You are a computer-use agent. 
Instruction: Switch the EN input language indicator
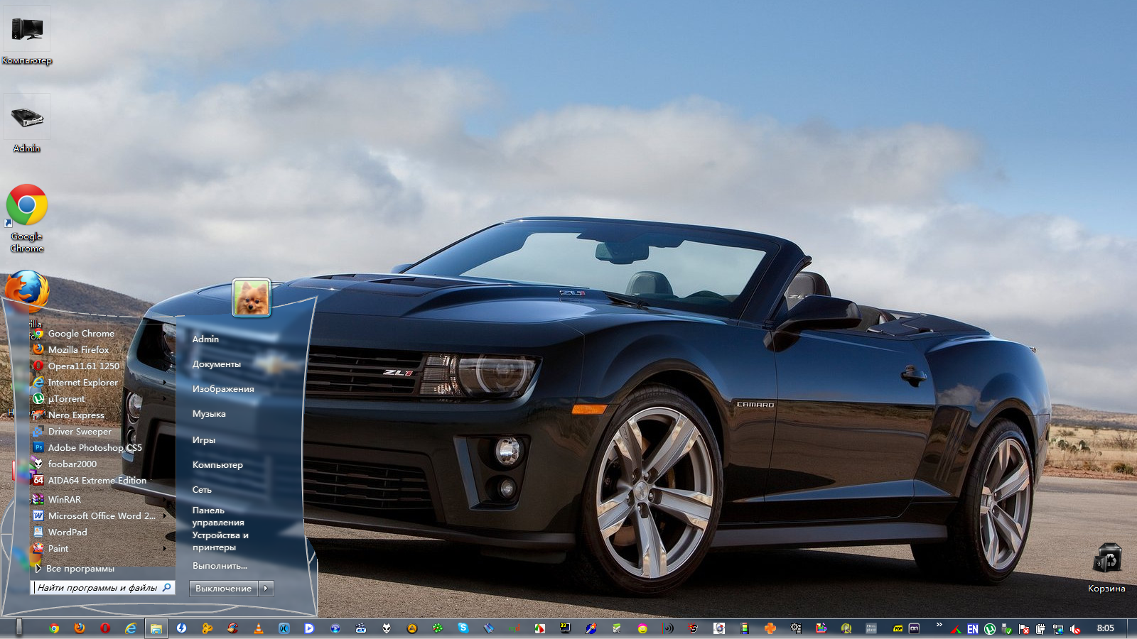[x=972, y=629]
